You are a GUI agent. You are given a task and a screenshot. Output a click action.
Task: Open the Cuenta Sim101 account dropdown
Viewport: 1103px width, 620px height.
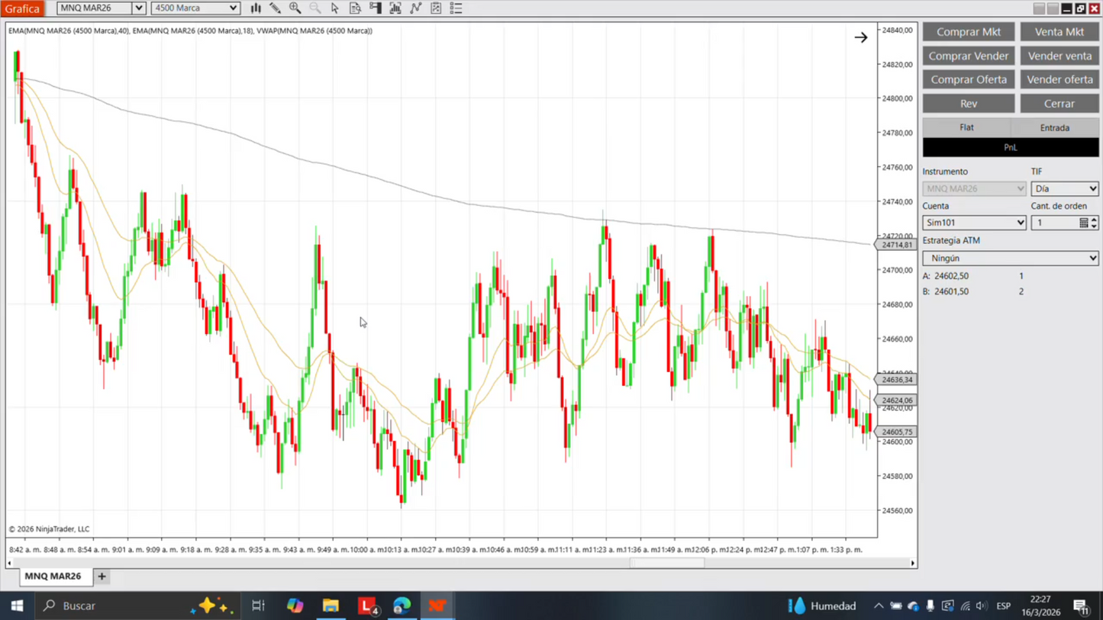tap(974, 223)
